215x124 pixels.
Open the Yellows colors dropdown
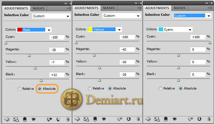tap(104, 29)
